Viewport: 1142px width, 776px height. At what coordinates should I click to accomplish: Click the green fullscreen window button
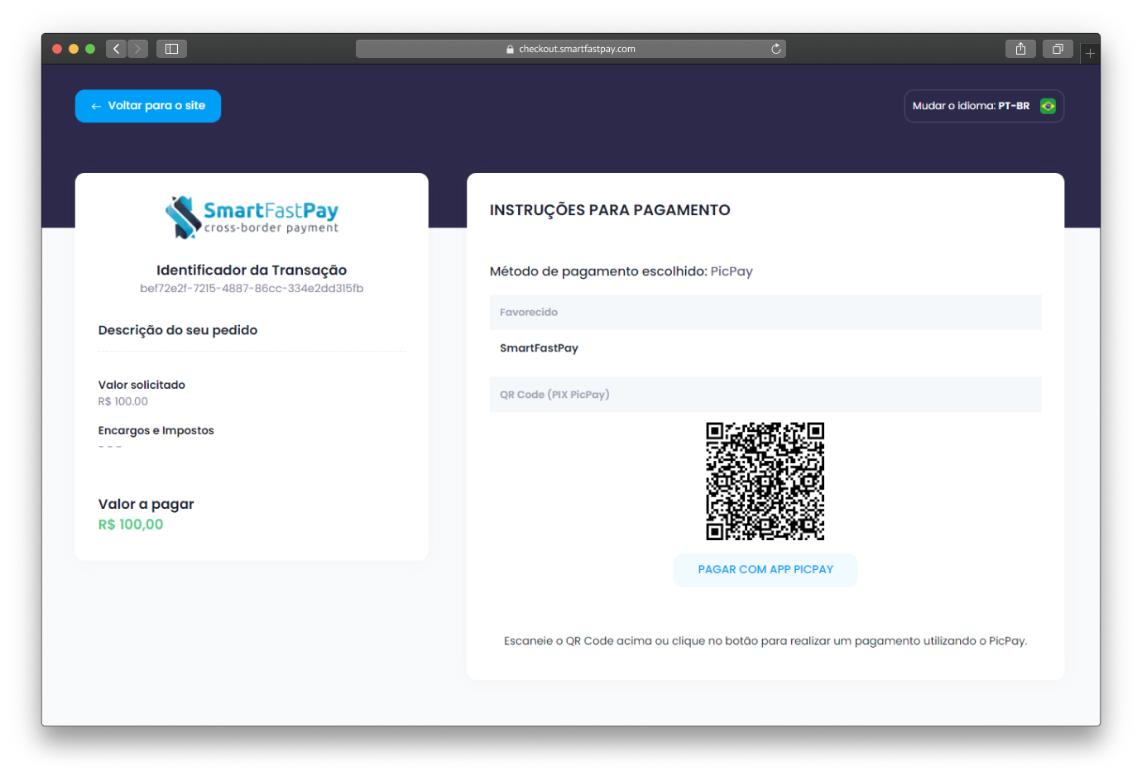click(x=90, y=49)
